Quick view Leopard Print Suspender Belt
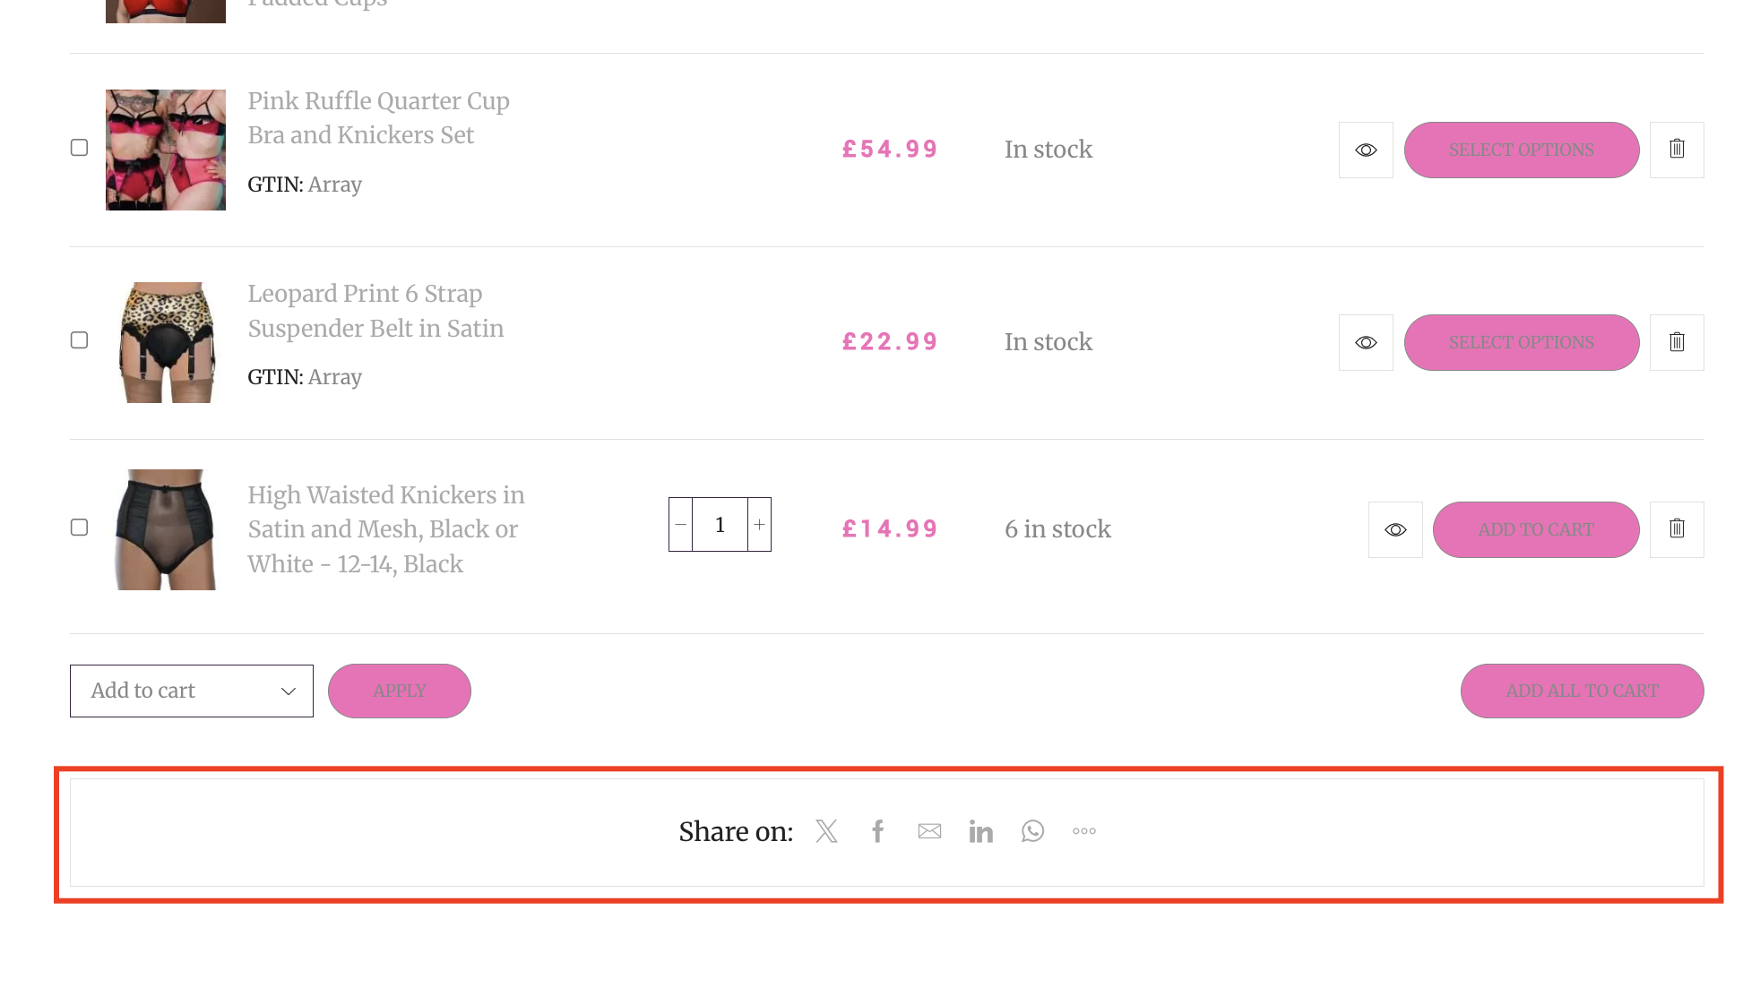The height and width of the screenshot is (996, 1760). (x=1366, y=342)
